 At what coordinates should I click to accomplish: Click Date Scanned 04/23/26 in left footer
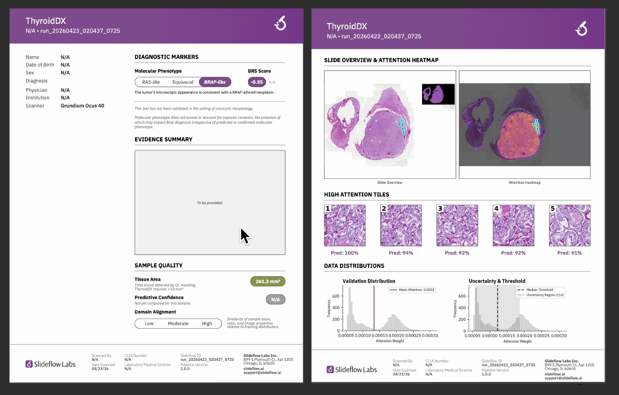pyautogui.click(x=100, y=369)
